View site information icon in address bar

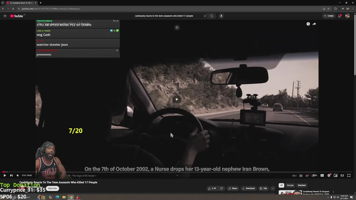click(x=19, y=9)
